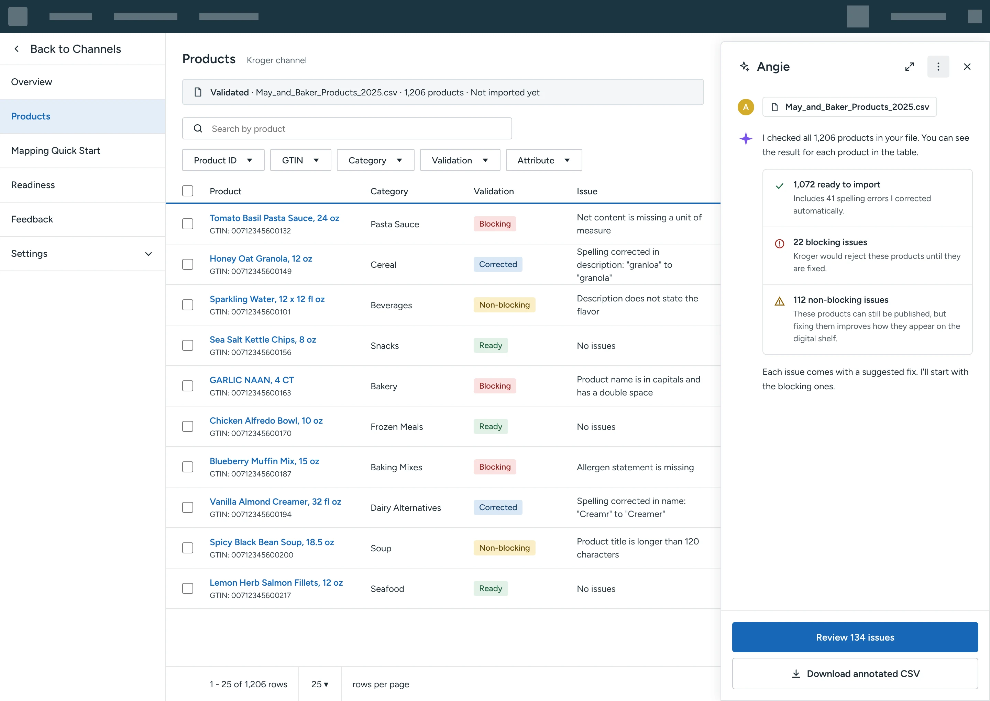Image resolution: width=990 pixels, height=701 pixels.
Task: Close the Angie assistant panel
Action: 967,67
